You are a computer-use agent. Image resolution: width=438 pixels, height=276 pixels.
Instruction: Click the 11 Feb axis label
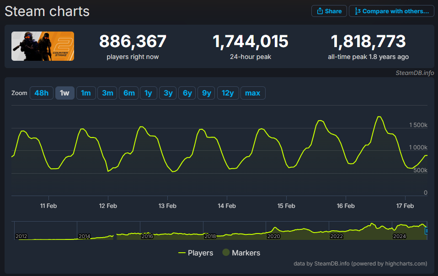[x=48, y=206]
